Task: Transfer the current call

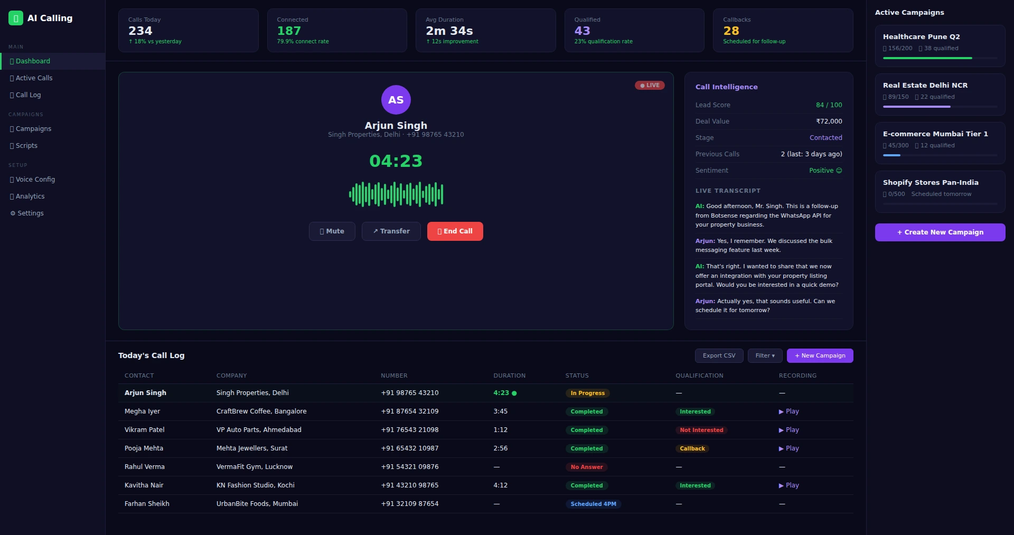Action: click(391, 231)
